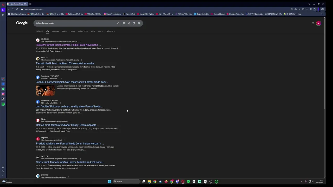
Task: Open the toolbar AI button
Action: click(323, 9)
